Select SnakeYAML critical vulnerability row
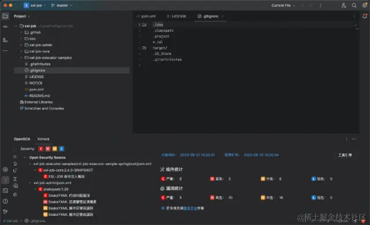Viewport: 370px width, 225px height. pos(66,196)
